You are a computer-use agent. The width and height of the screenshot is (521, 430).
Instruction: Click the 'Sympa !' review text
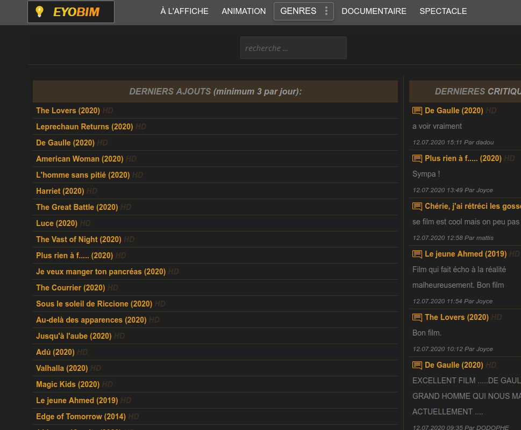[x=426, y=174]
